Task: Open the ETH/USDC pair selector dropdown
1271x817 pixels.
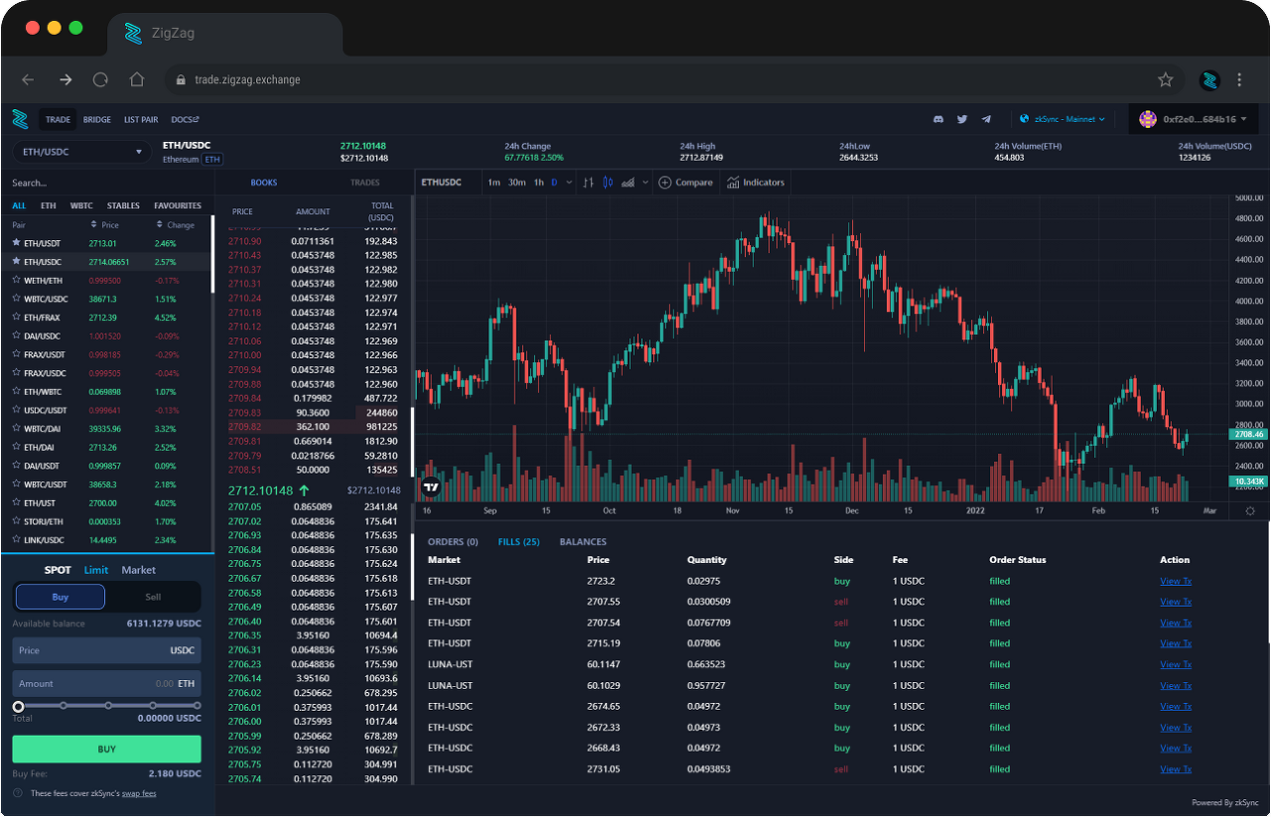Action: point(81,152)
